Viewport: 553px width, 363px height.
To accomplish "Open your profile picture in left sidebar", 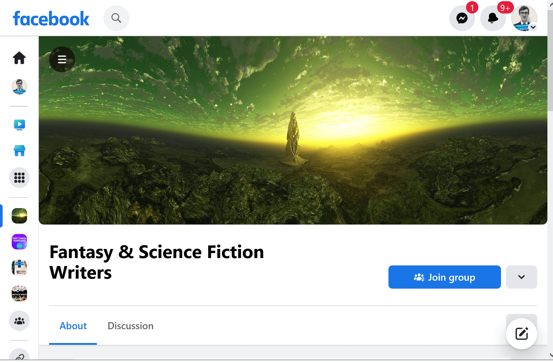I will coord(19,86).
